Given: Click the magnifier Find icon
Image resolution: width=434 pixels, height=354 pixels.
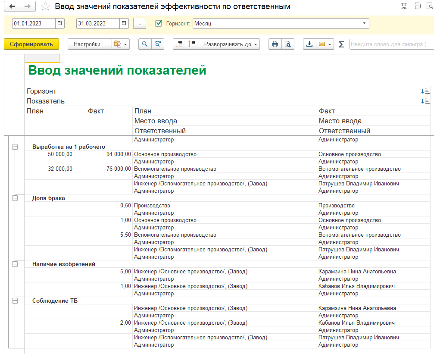Looking at the screenshot, I should pyautogui.click(x=145, y=44).
